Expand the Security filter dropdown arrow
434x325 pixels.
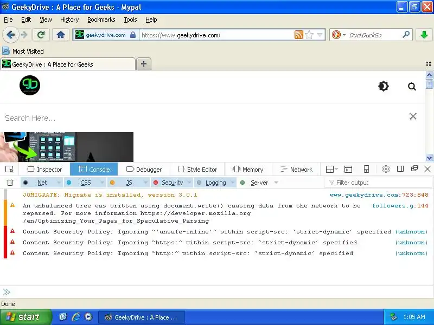[x=189, y=183]
